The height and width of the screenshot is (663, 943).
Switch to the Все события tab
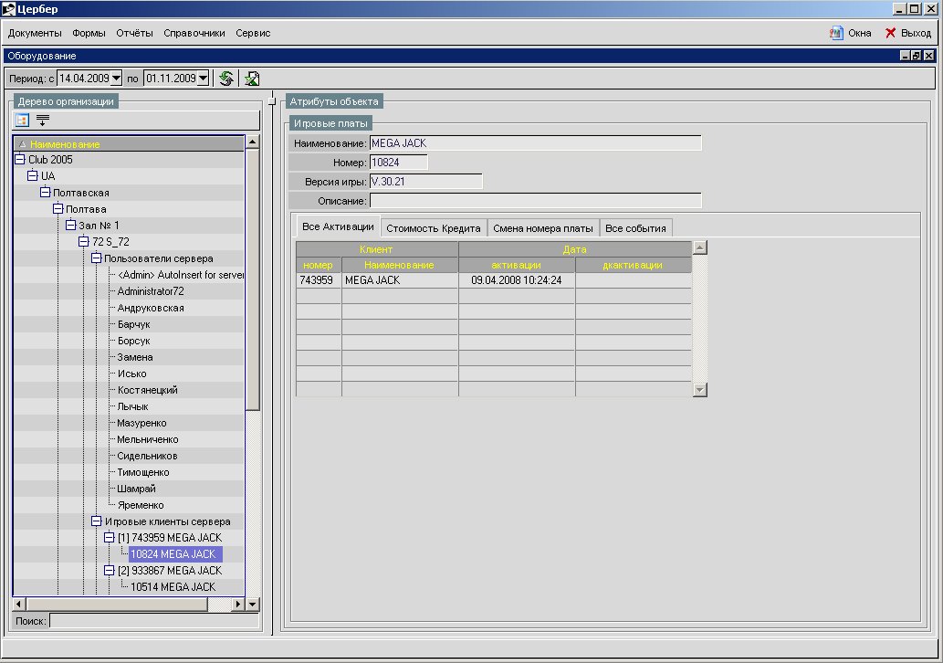(x=636, y=228)
